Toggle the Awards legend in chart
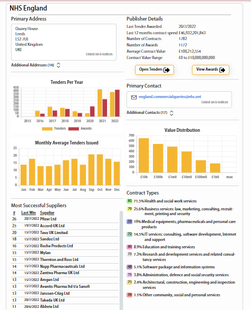 (80, 129)
